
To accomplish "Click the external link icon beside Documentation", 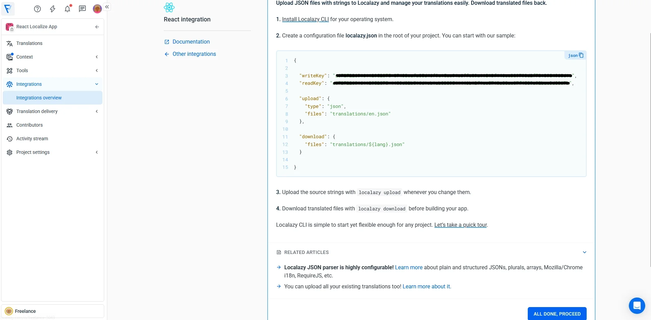I will (167, 42).
